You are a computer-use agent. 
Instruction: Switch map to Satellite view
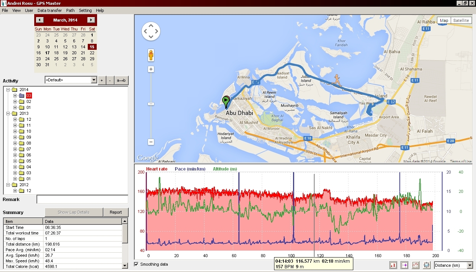click(461, 20)
